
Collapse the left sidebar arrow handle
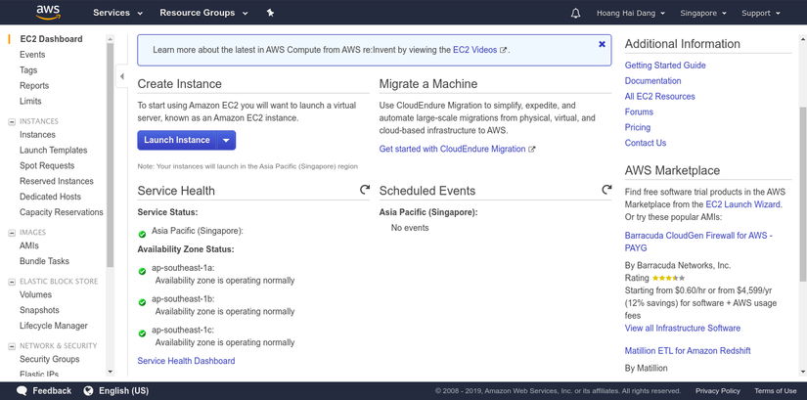[122, 76]
